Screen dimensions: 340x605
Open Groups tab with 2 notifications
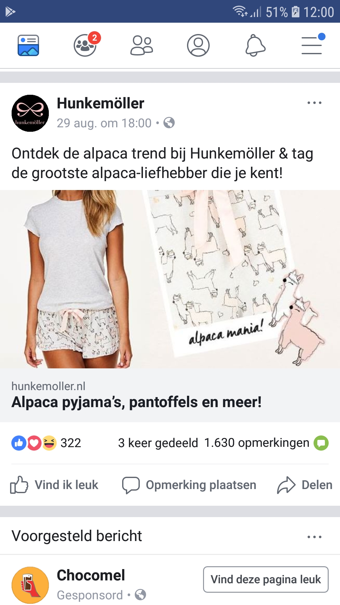point(86,45)
